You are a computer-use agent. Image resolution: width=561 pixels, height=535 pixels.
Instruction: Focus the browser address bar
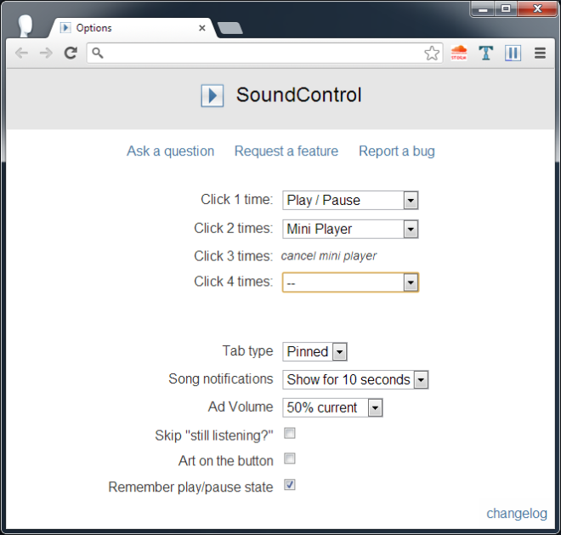point(258,54)
